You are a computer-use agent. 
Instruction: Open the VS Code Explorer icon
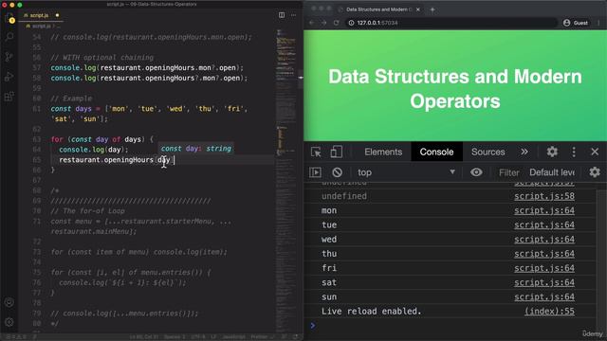pyautogui.click(x=9, y=18)
